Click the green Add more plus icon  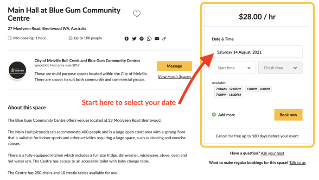point(214,115)
